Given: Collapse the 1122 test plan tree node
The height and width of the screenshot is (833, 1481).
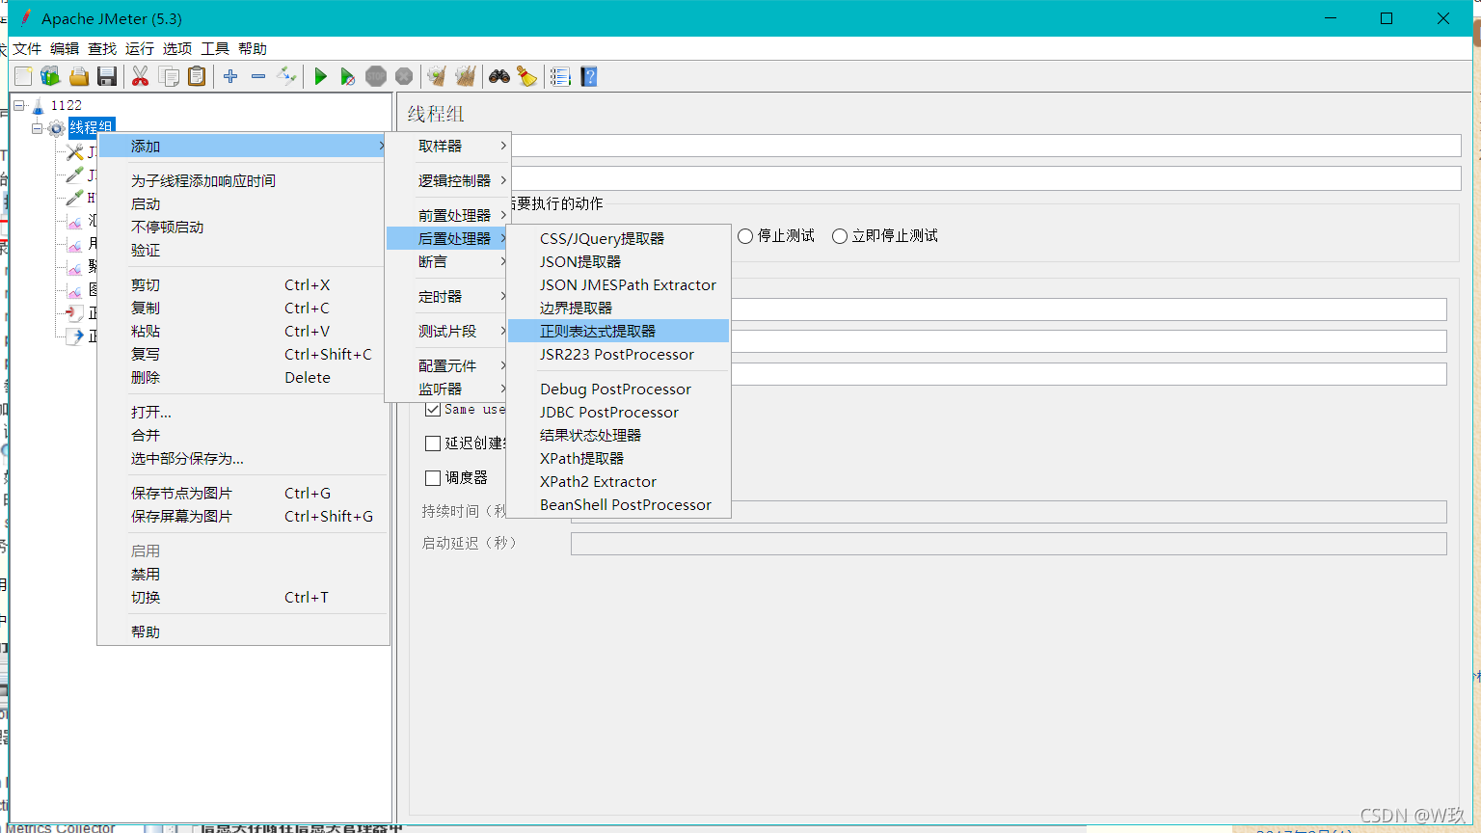Looking at the screenshot, I should (18, 105).
